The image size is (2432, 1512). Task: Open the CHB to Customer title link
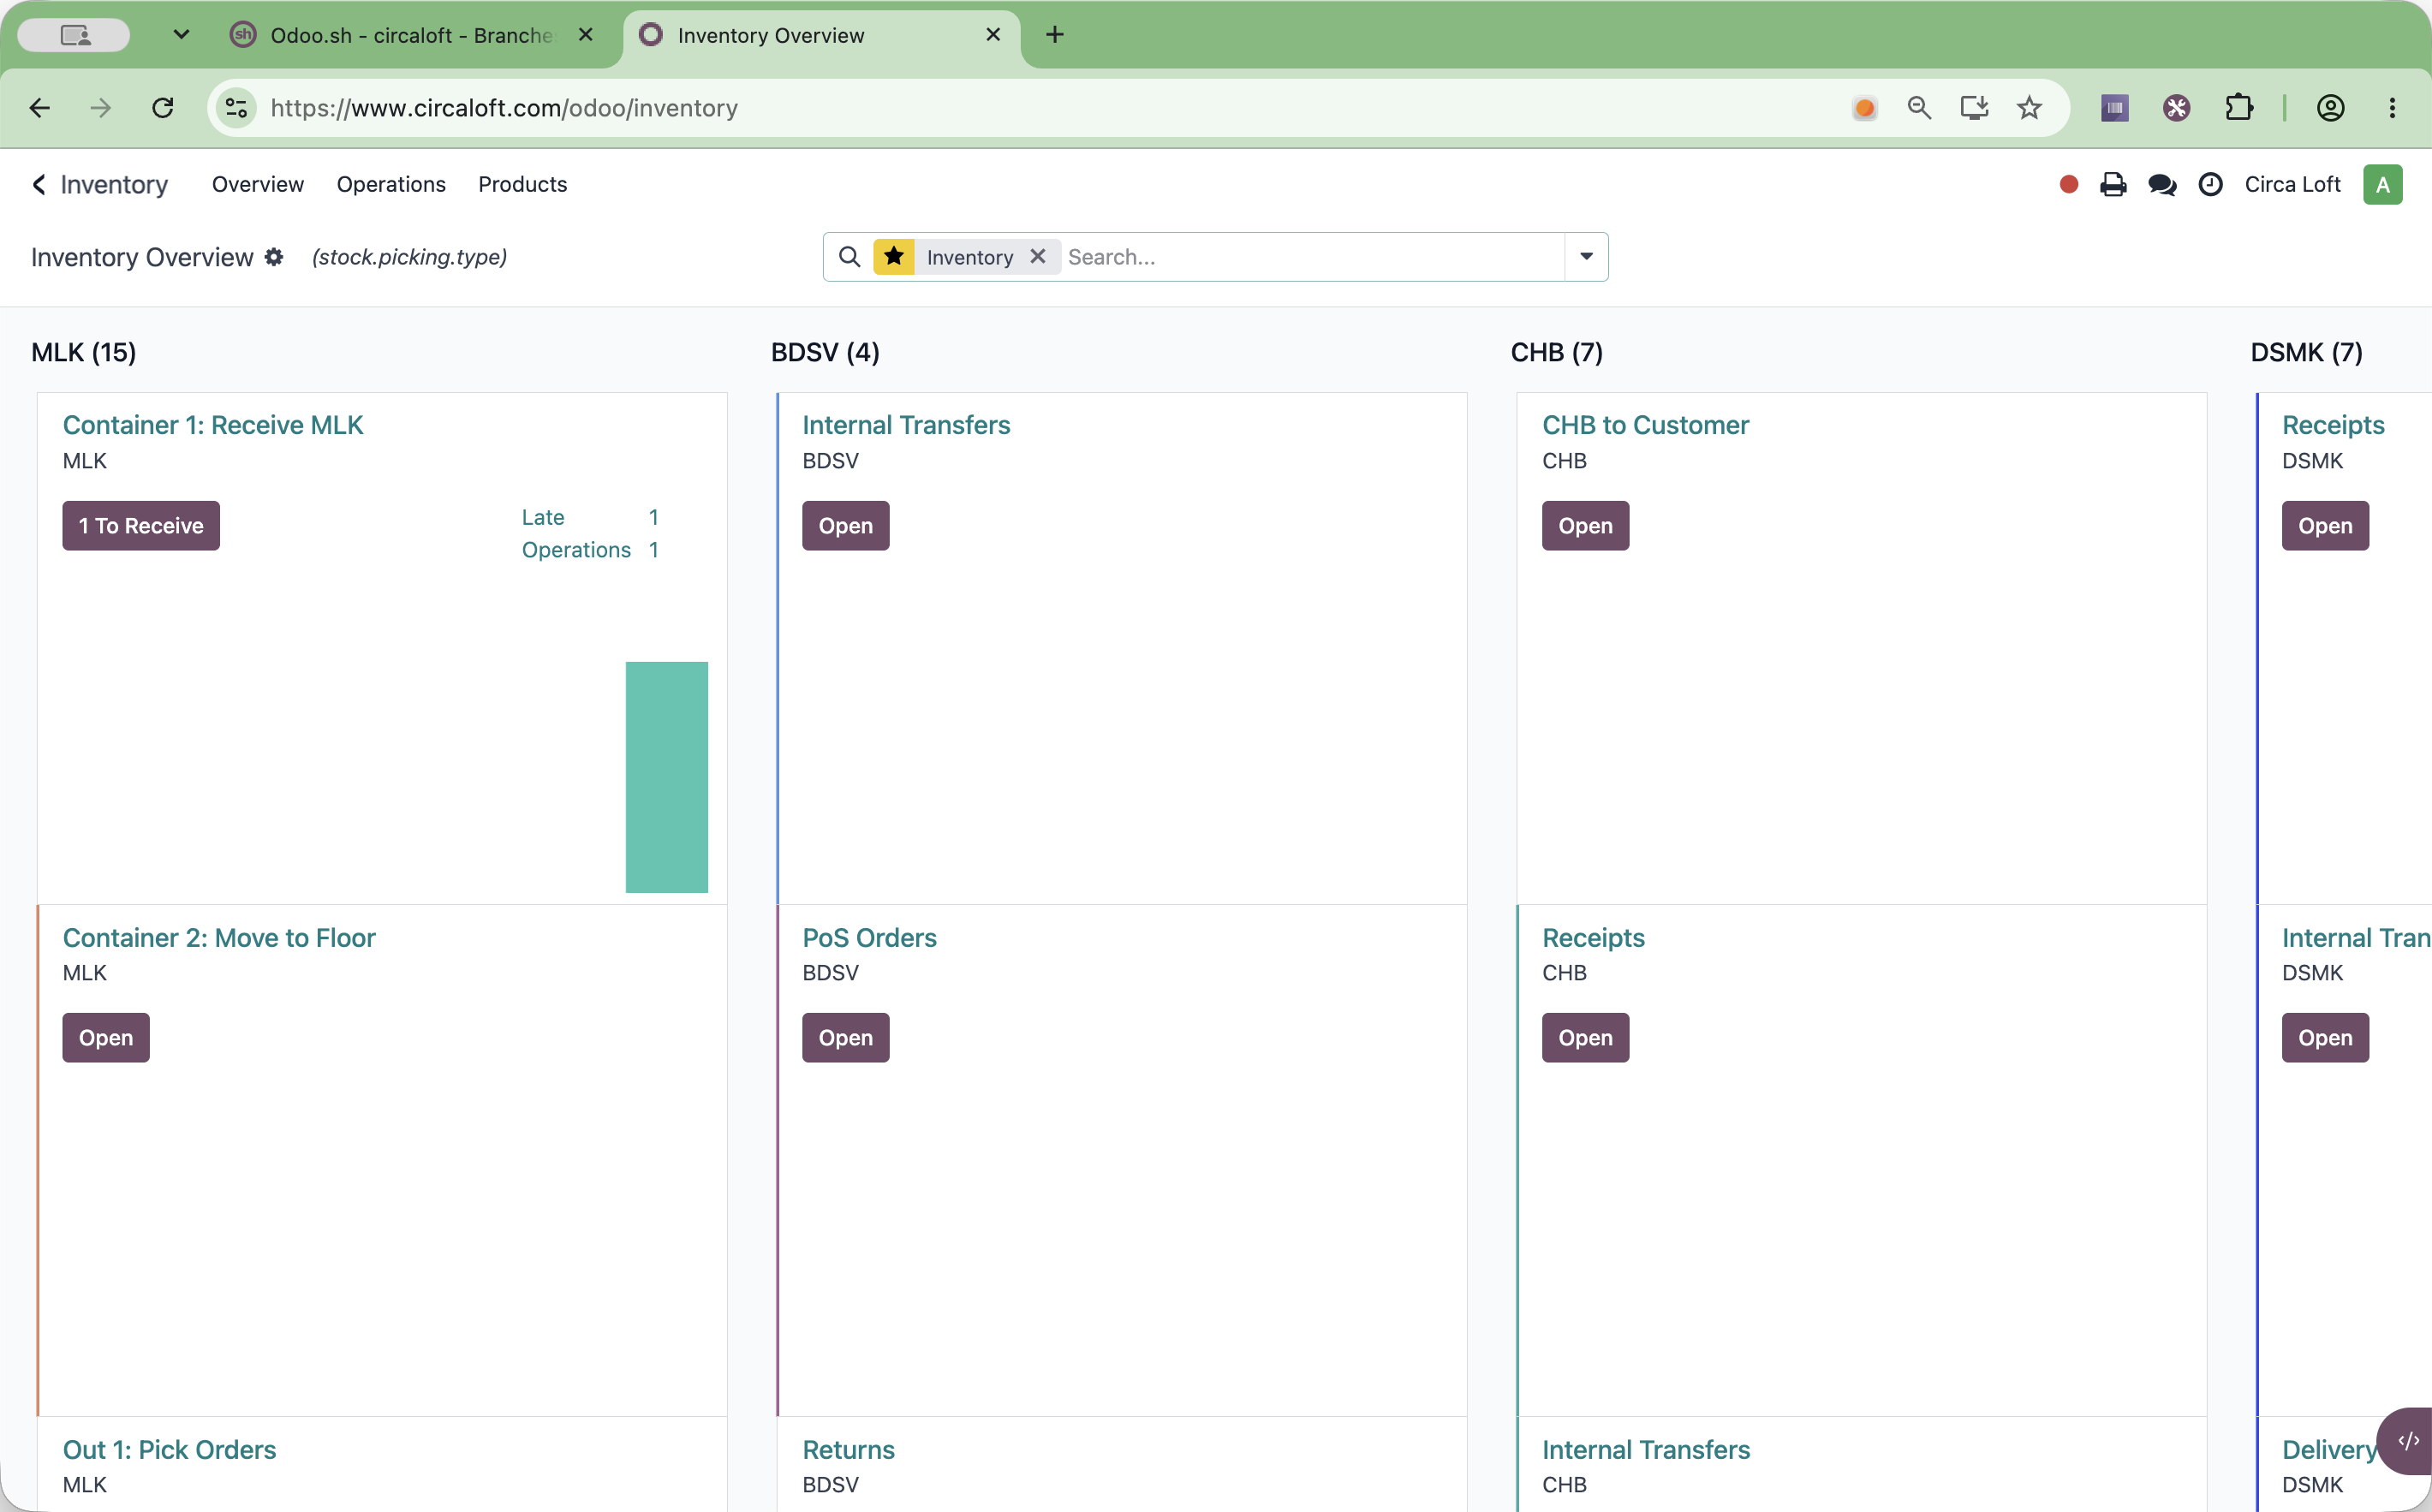coord(1646,425)
